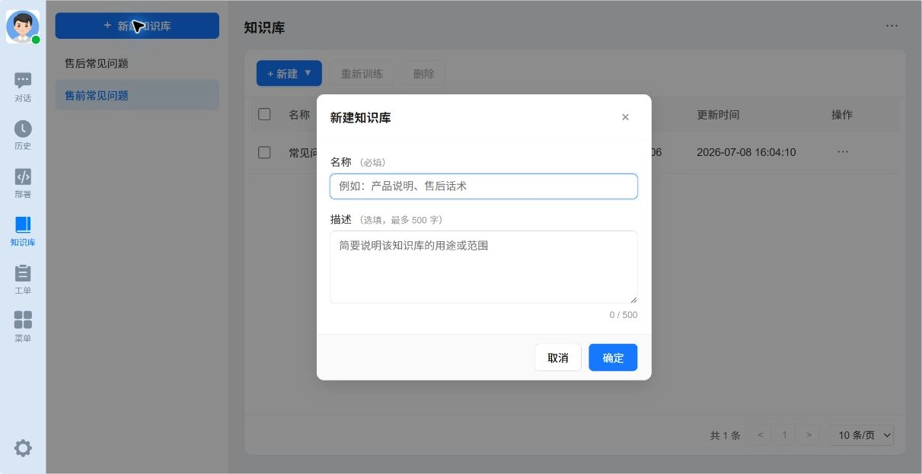Image resolution: width=922 pixels, height=474 pixels.
Task: Open the top-right more options ellipsis
Action: (x=892, y=26)
